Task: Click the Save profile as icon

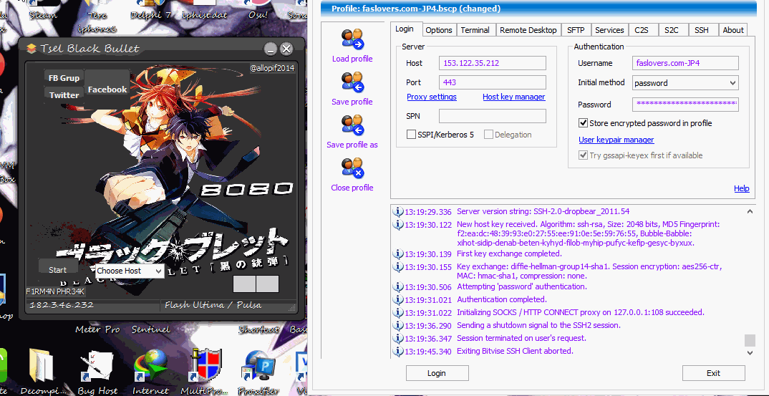Action: click(x=352, y=125)
